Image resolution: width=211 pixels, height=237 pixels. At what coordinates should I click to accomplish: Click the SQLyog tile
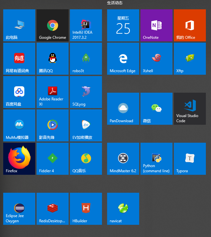pos(86,92)
